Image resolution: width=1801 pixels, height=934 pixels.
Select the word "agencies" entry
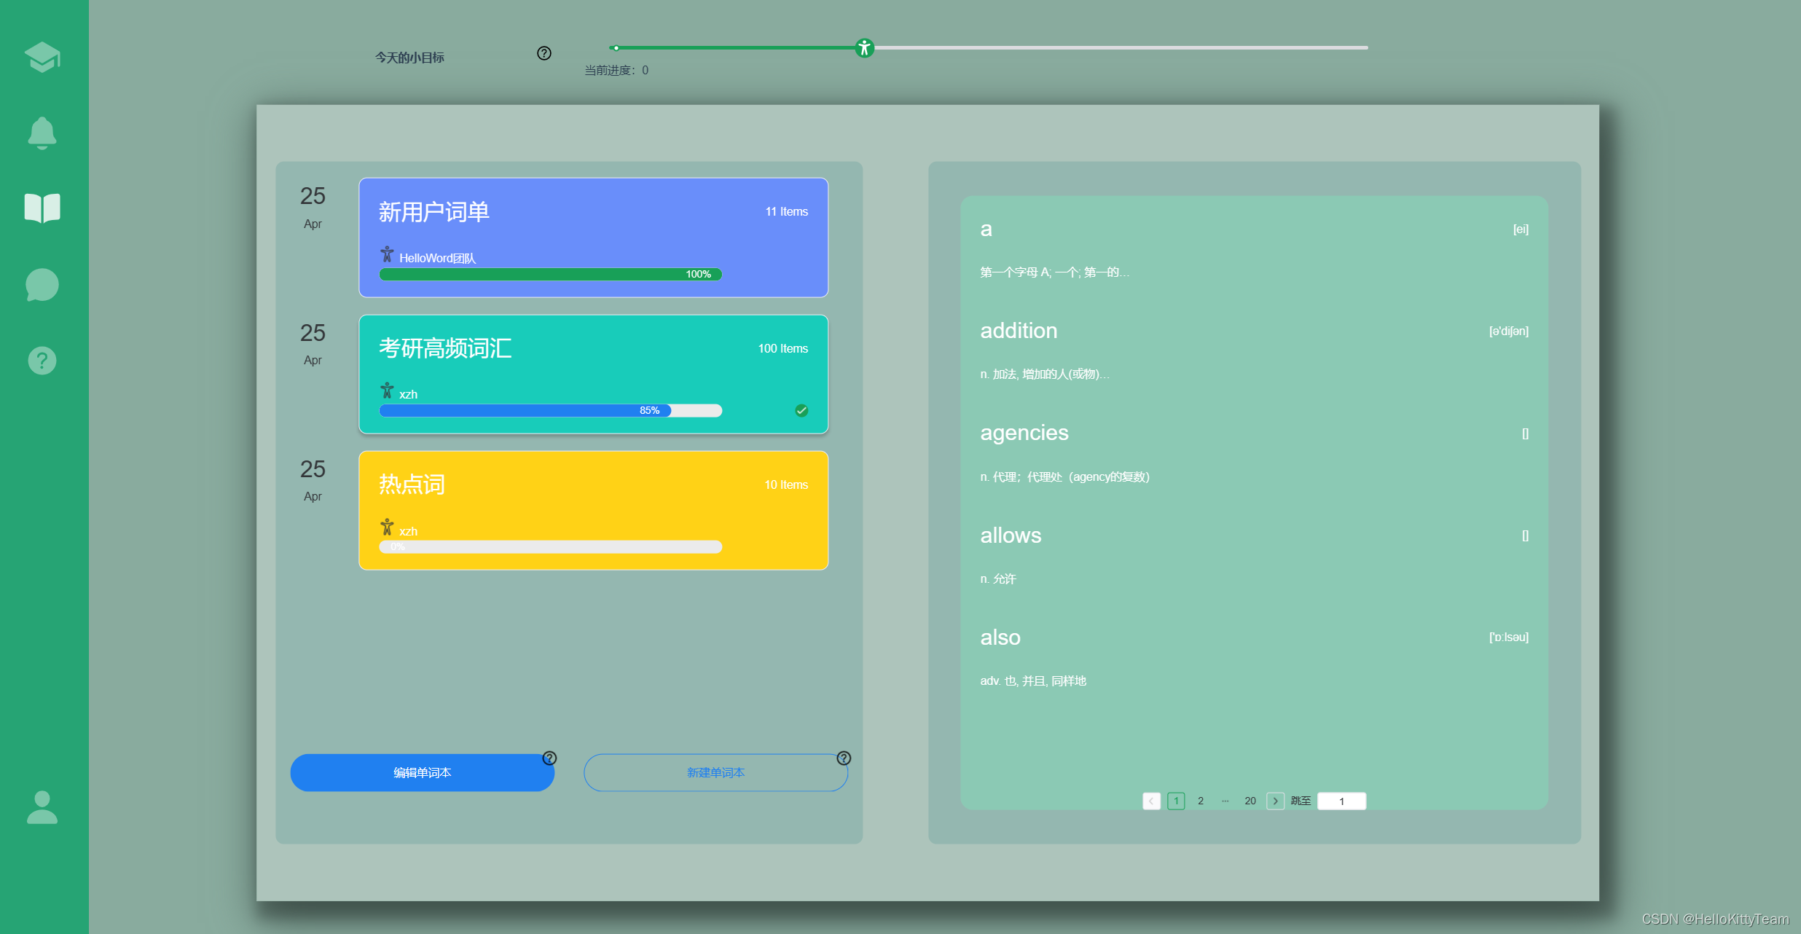tap(1255, 453)
